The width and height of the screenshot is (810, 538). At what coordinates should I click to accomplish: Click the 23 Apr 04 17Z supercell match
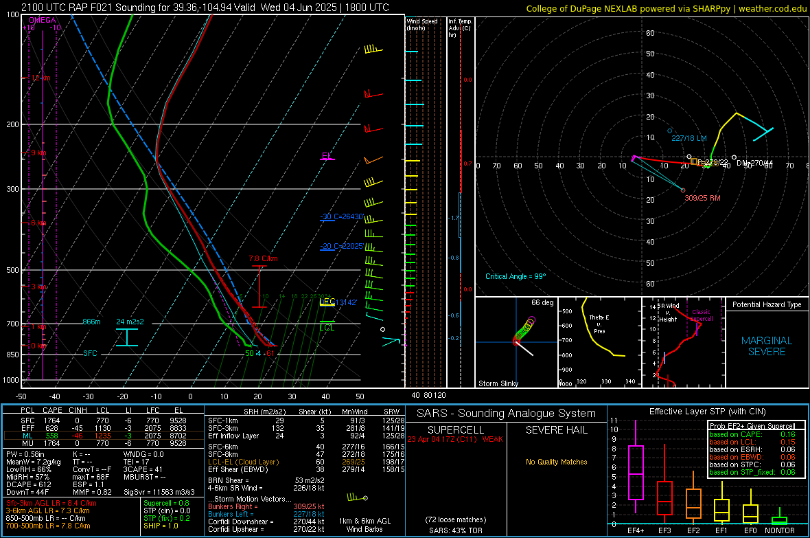pos(455,439)
